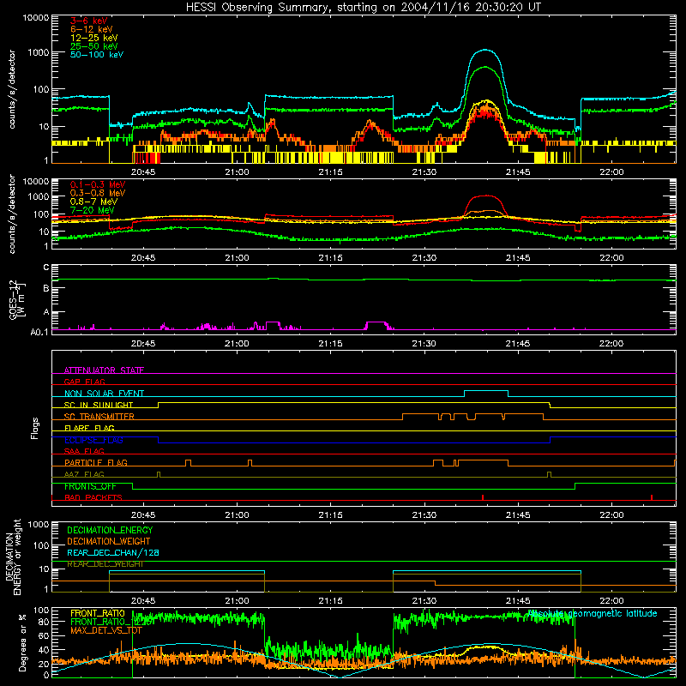Click the SC_TRANSMITTER flag label
Image resolution: width=686 pixels, height=686 pixels.
pyautogui.click(x=99, y=417)
